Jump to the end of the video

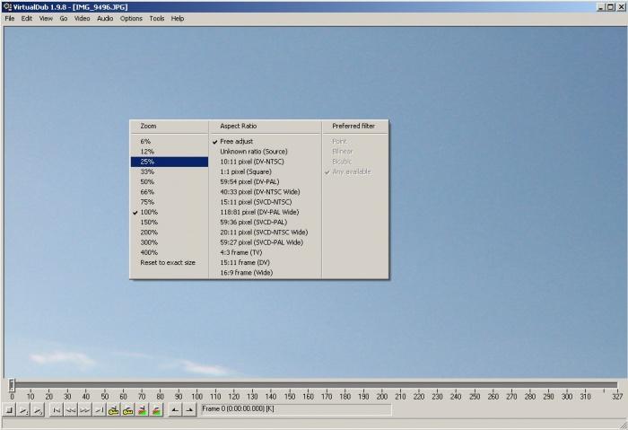pyautogui.click(x=99, y=410)
